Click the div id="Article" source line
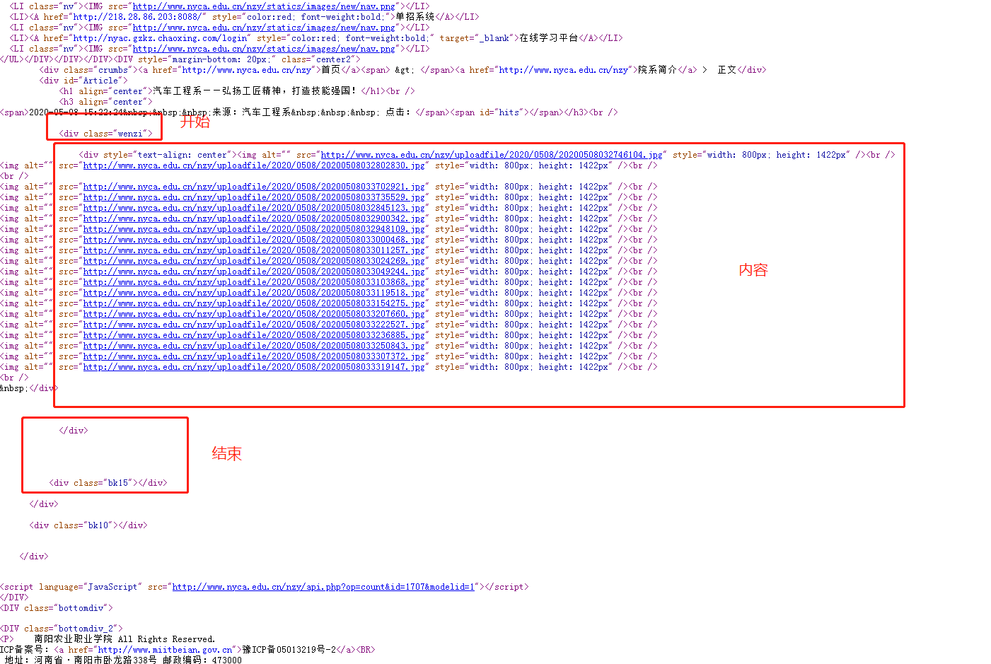Screen dimensions: 991x664 pos(83,81)
